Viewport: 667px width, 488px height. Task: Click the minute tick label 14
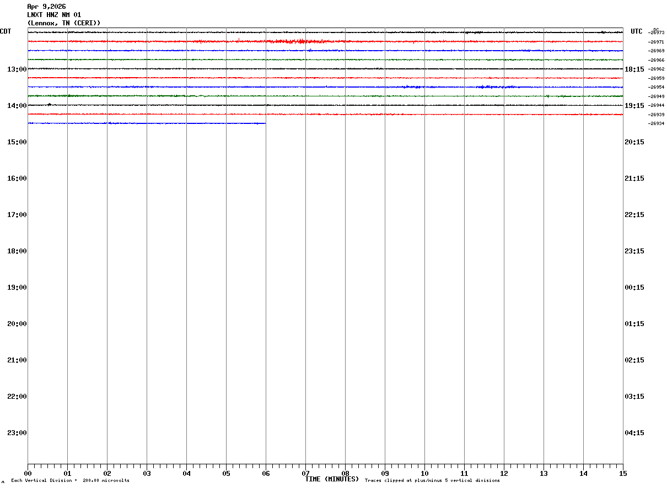coord(583,474)
